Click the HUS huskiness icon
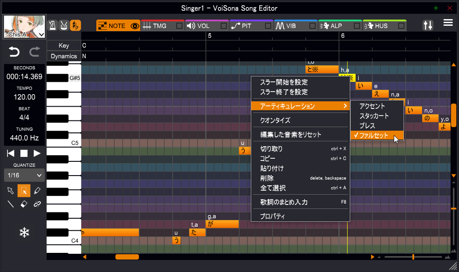Screen dimensions: 459x272 point(368,26)
